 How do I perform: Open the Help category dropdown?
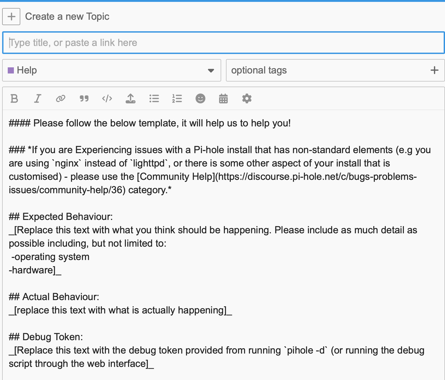click(112, 70)
